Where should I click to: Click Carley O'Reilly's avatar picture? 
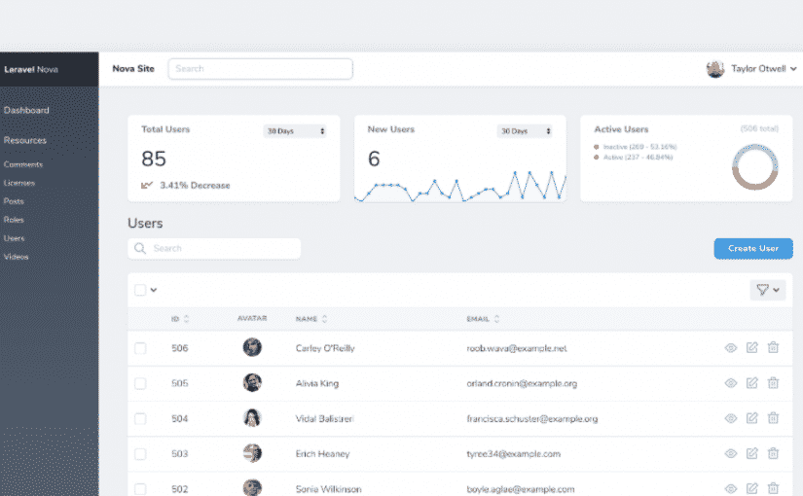[252, 347]
